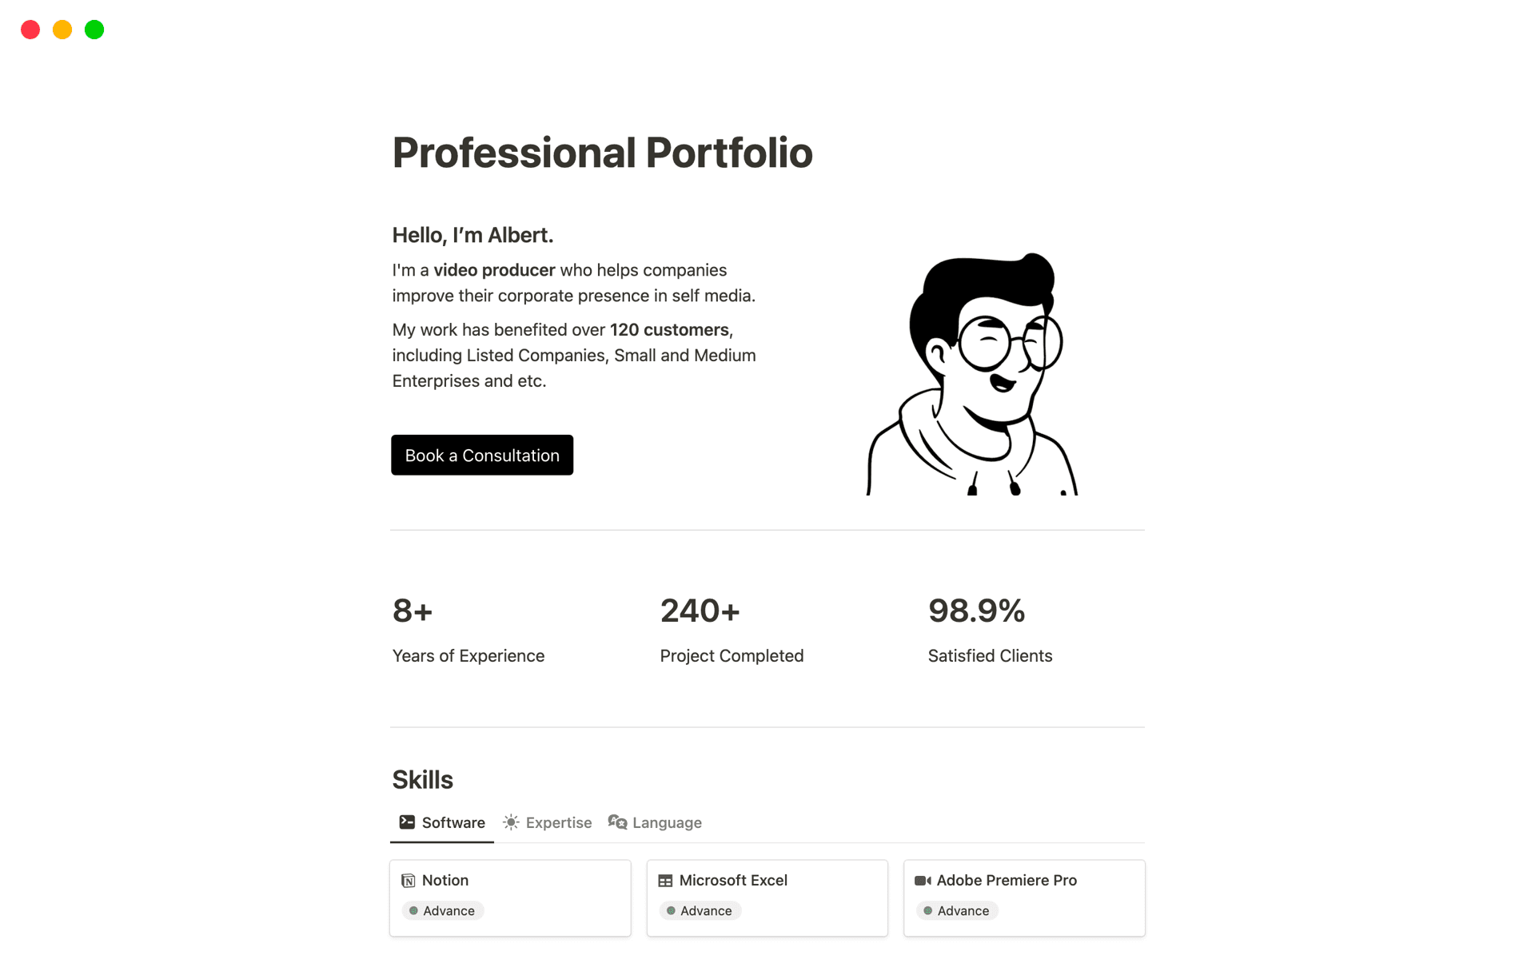Click the green full-screen window button
This screenshot has height=959, width=1535.
pos(94,30)
